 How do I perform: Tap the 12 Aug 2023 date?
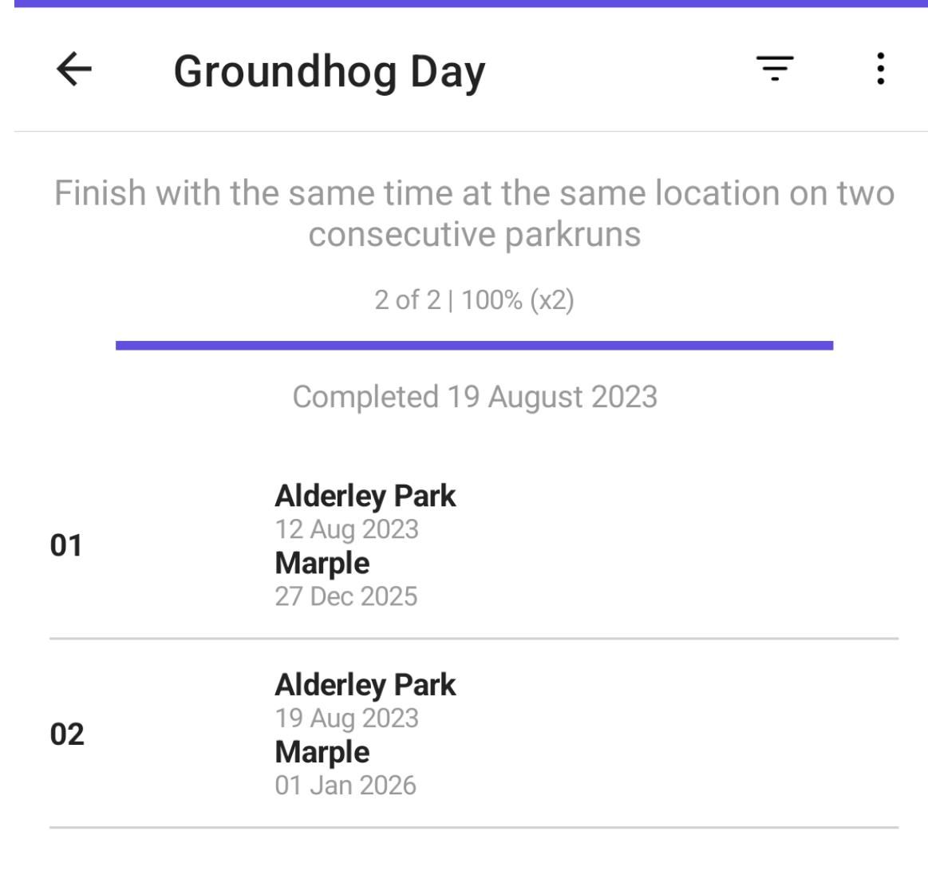(x=346, y=529)
